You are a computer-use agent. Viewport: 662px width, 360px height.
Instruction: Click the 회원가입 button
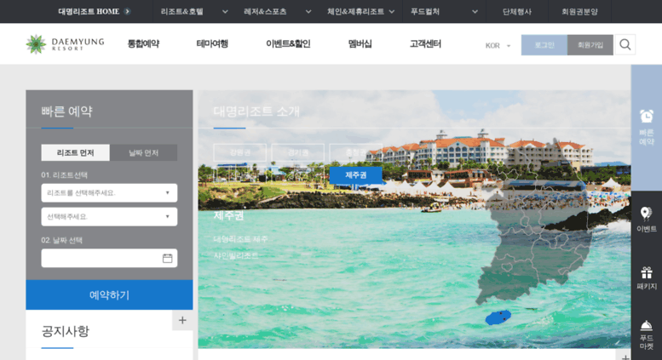pos(590,45)
